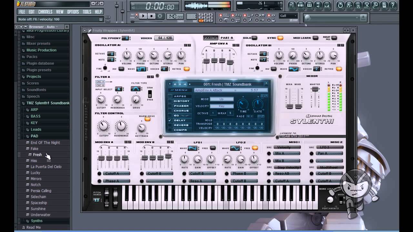Open the Arpeggiator MODE Up selector
The height and width of the screenshot is (232, 413).
[222, 99]
